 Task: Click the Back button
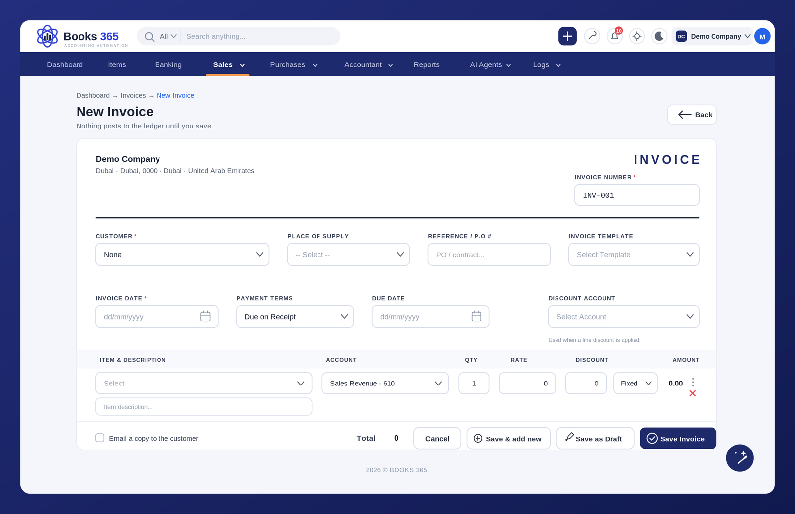[692, 115]
